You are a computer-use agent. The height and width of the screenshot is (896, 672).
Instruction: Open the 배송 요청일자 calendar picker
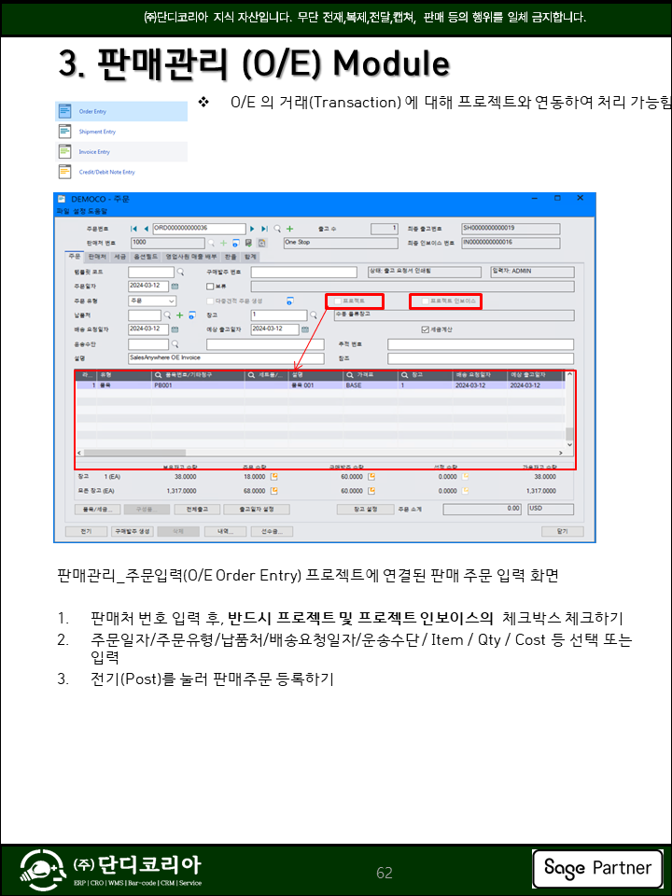175,329
